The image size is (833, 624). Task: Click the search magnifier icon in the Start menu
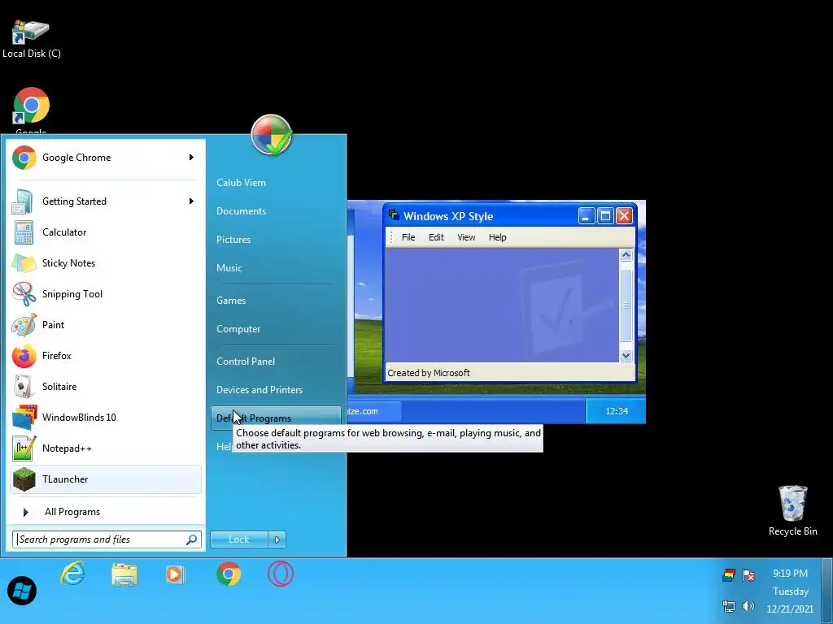pyautogui.click(x=192, y=539)
